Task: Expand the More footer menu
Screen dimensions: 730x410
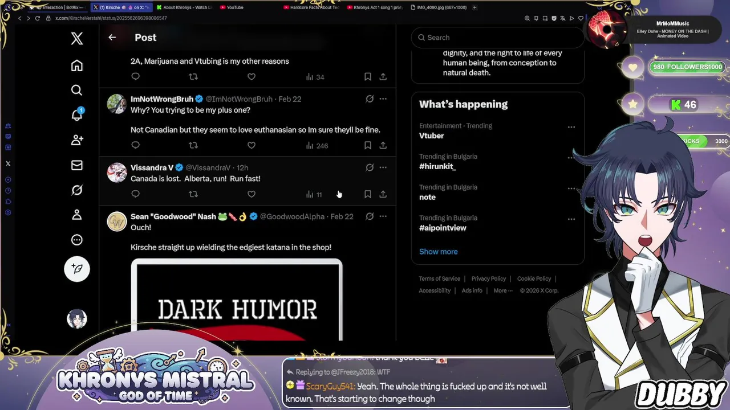Action: tap(502, 290)
